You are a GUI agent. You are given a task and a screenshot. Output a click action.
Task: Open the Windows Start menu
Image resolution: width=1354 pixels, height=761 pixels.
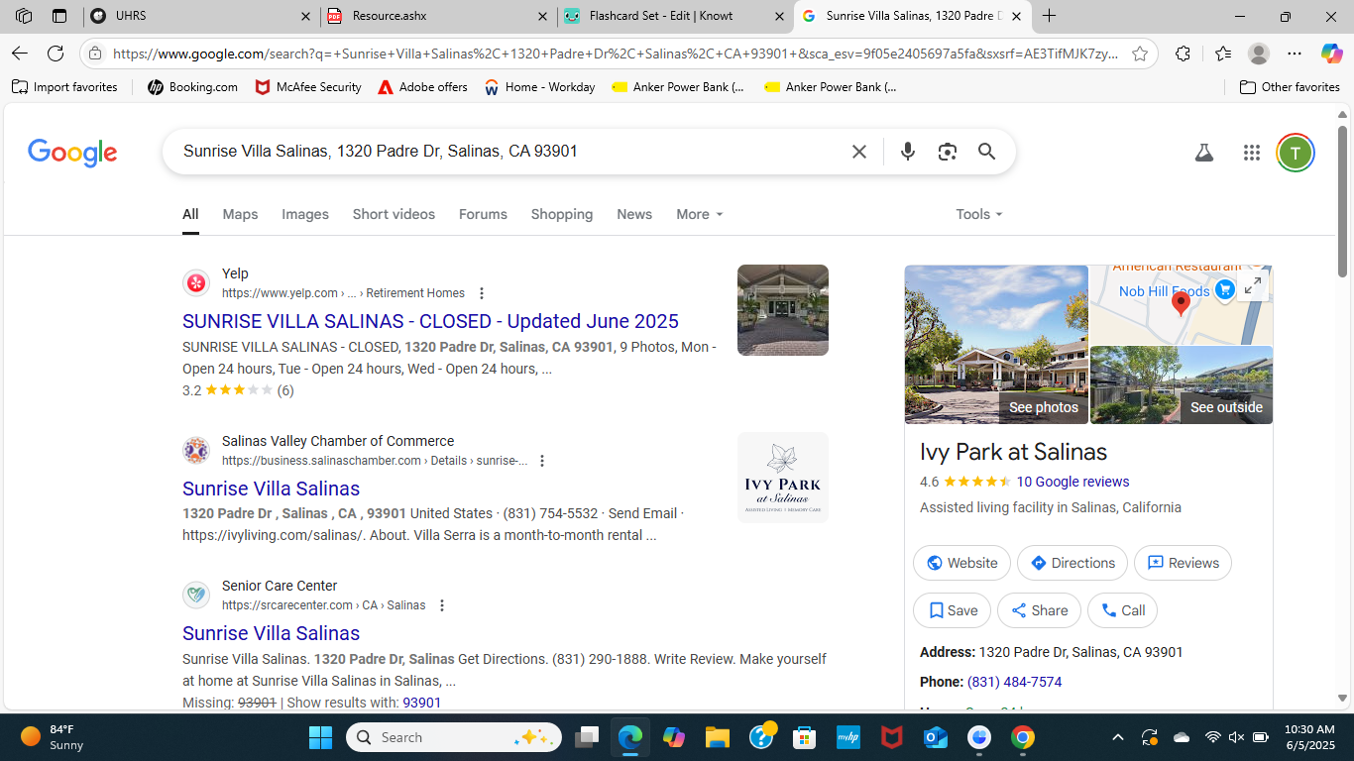pyautogui.click(x=320, y=737)
